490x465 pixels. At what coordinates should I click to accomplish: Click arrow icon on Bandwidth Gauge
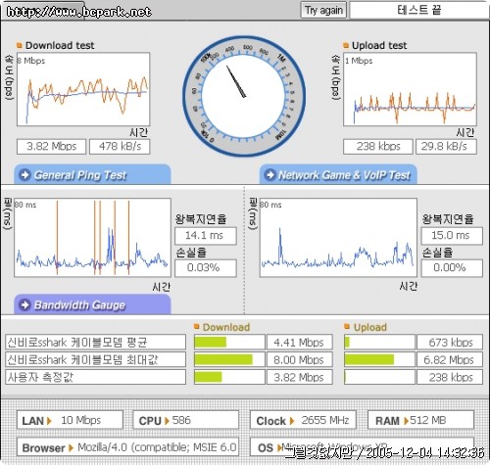(24, 305)
